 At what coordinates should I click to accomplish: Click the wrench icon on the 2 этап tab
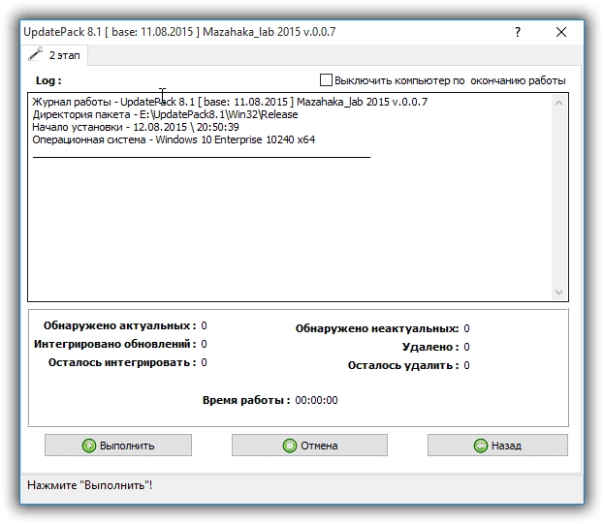coord(36,54)
